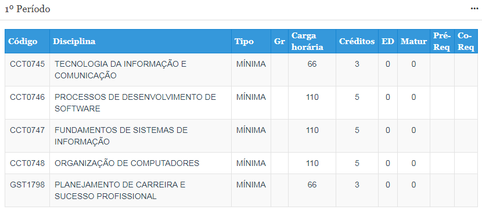The height and width of the screenshot is (213, 482).
Task: Select course code GST1798
Action: point(27,185)
